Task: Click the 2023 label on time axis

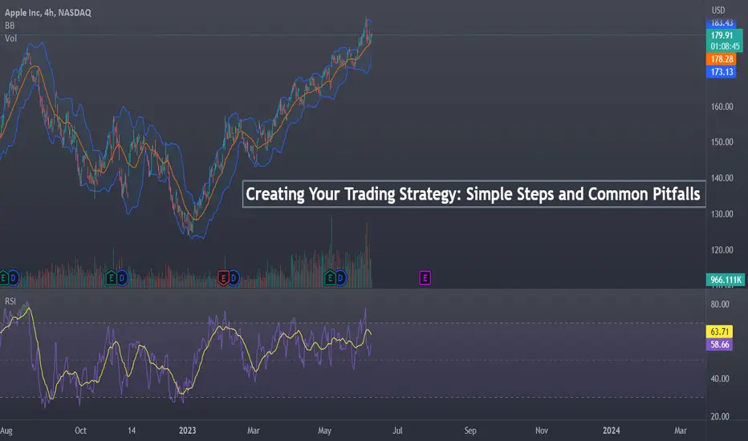Action: point(188,431)
